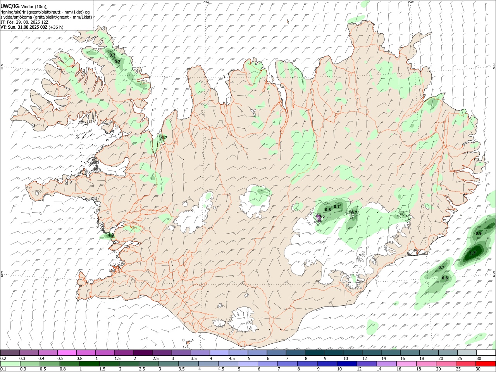Click the 30 label under the upper scale
The image size is (496, 372).
[x=479, y=358]
